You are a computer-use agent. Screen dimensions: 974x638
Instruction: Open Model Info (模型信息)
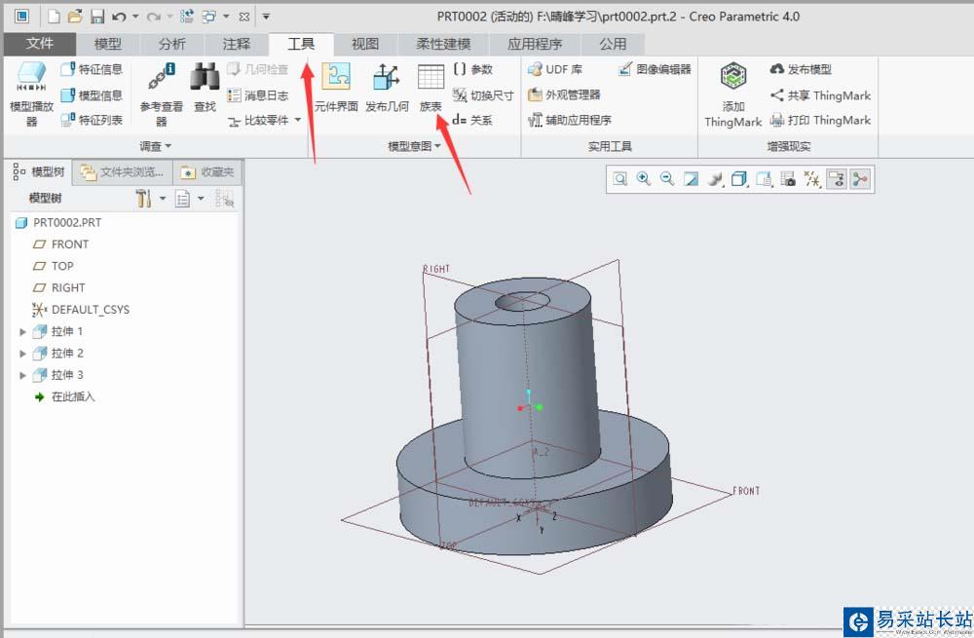tap(92, 95)
